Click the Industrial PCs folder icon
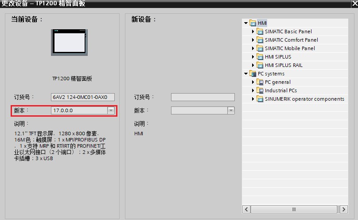This screenshot has height=220, width=358. [260, 90]
